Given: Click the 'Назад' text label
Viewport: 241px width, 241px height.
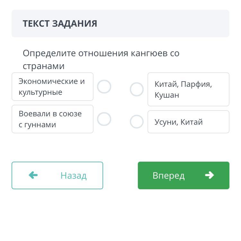Looking at the screenshot, I should 73,175.
